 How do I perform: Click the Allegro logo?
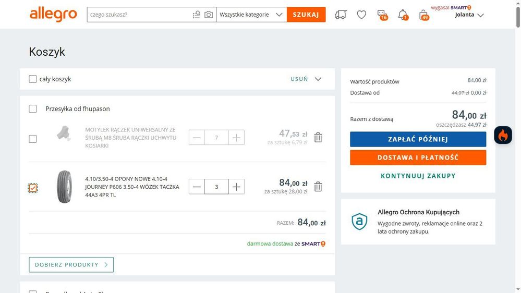[53, 15]
